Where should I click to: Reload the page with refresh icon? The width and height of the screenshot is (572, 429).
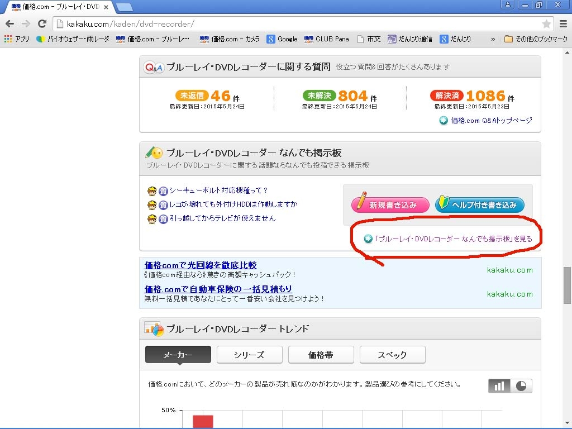tap(42, 23)
